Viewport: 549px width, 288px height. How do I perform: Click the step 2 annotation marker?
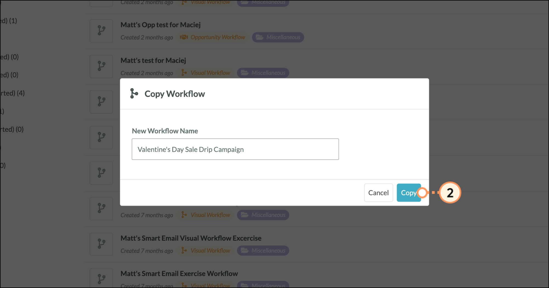coord(450,193)
